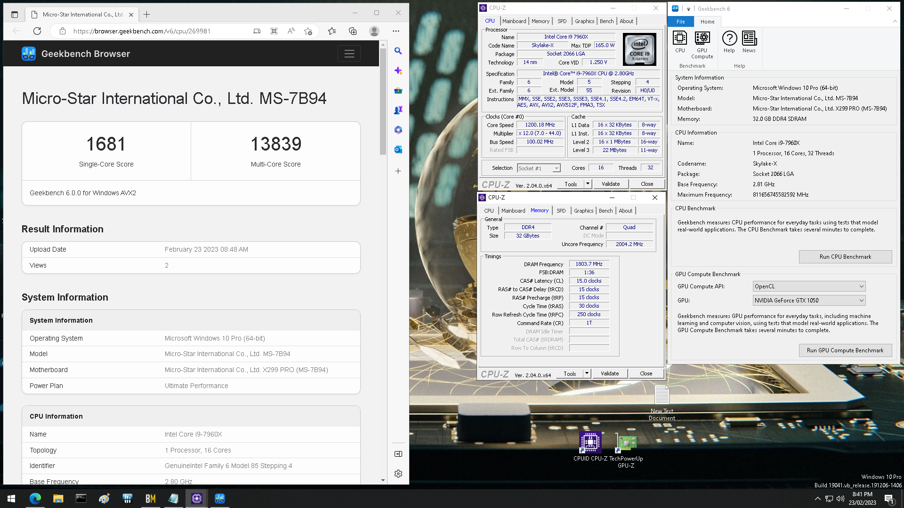904x508 pixels.
Task: Open Edge settings and more menu
Action: point(396,31)
